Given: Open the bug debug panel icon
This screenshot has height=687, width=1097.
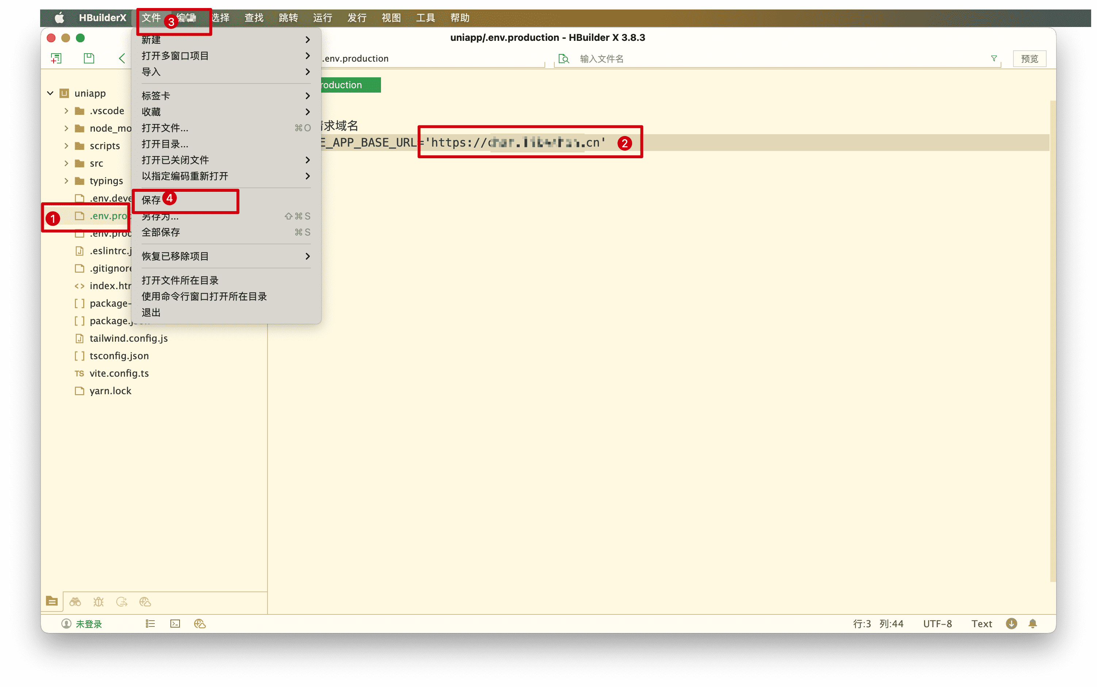Looking at the screenshot, I should click(99, 602).
